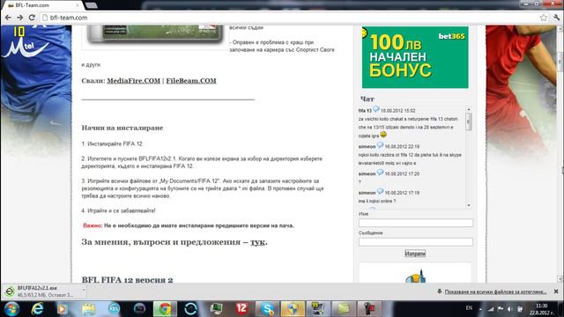Show hidden tray icons arrow
This screenshot has width=564, height=317.
[480, 309]
